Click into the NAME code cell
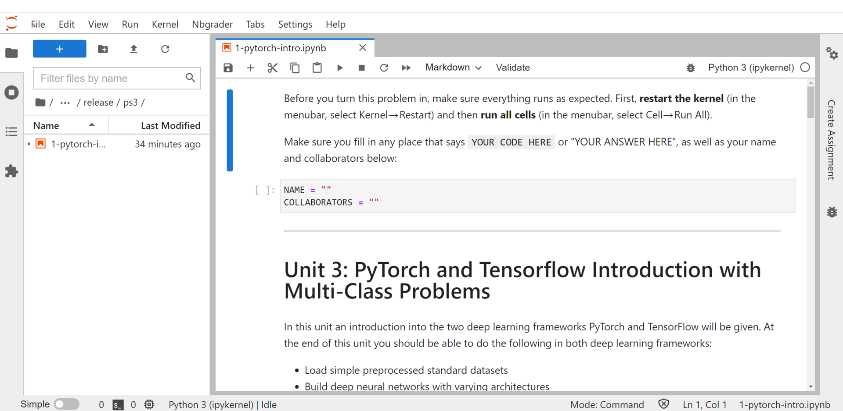The width and height of the screenshot is (843, 411). 538,196
